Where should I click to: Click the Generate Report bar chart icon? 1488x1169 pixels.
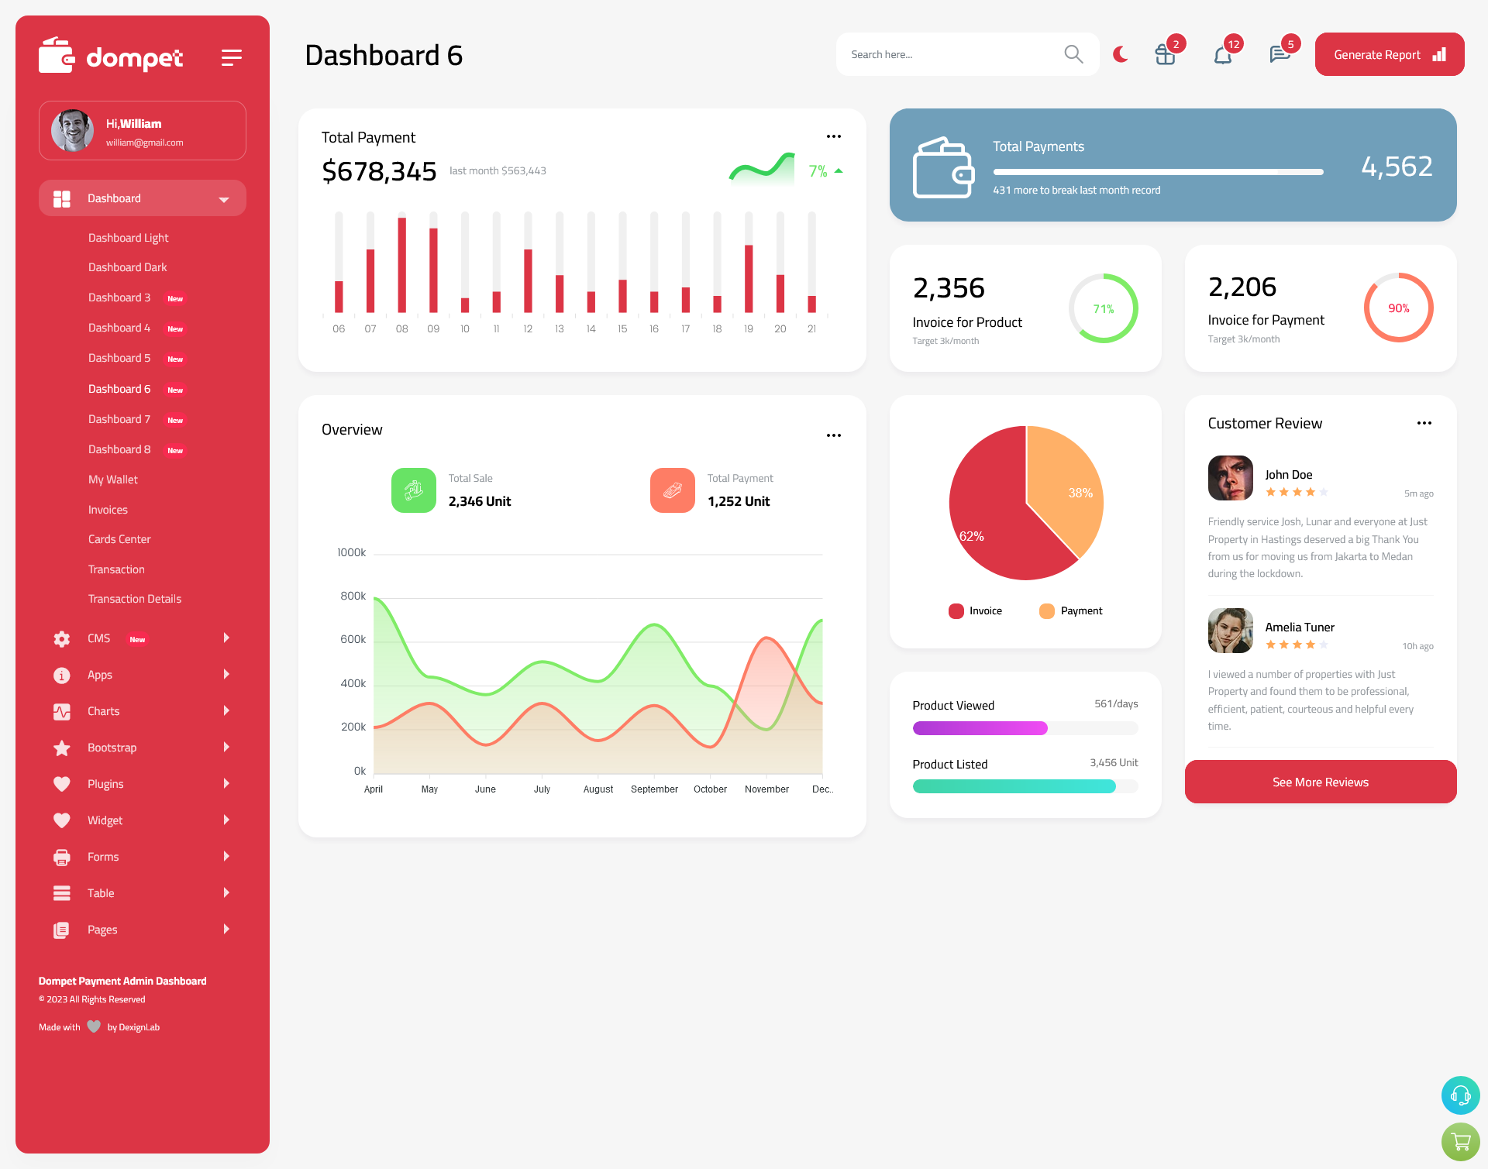1440,54
